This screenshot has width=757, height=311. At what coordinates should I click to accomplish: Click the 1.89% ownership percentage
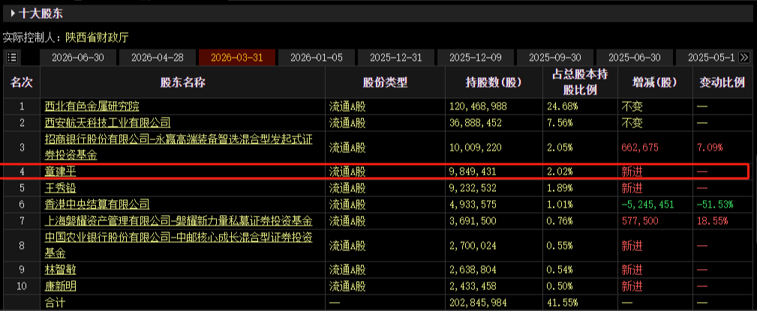[x=559, y=187]
